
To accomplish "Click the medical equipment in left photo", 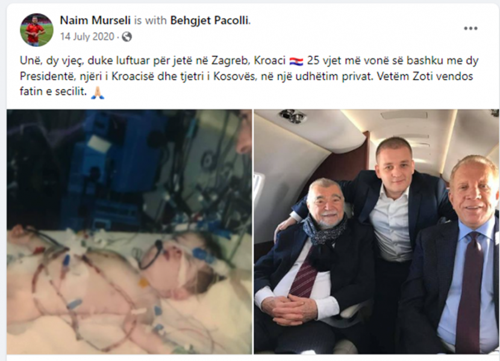I will click(128, 165).
